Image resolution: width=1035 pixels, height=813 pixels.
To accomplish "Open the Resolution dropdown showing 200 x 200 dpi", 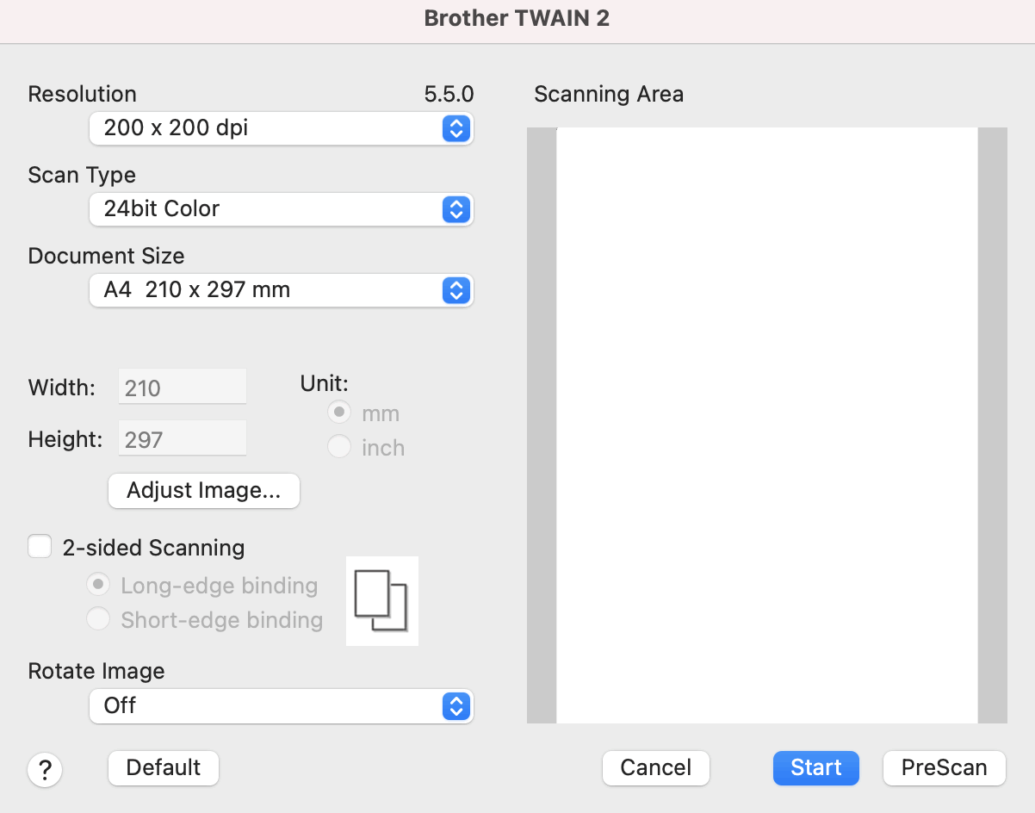I will pos(281,128).
